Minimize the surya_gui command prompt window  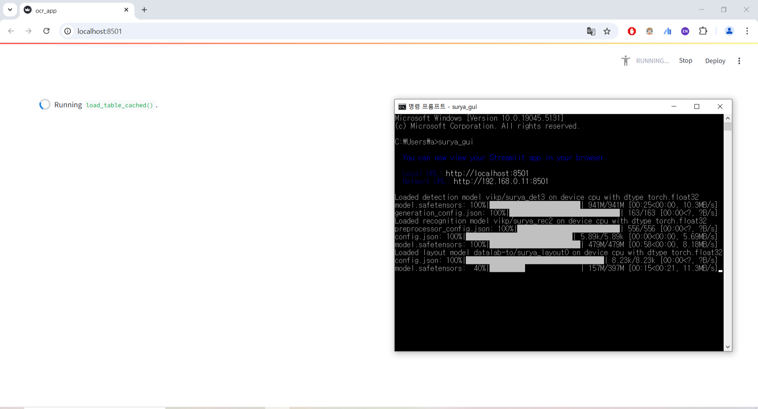[674, 107]
